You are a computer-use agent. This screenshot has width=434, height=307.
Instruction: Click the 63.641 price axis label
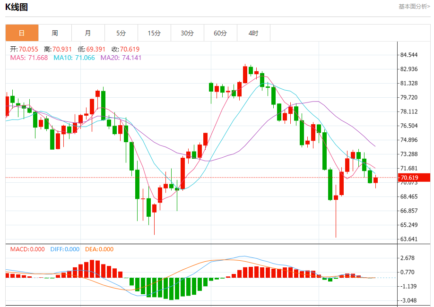point(409,239)
